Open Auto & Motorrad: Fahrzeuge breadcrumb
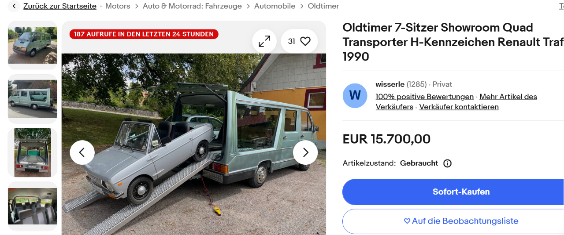Viewport: 564px width, 235px height. pos(192,6)
